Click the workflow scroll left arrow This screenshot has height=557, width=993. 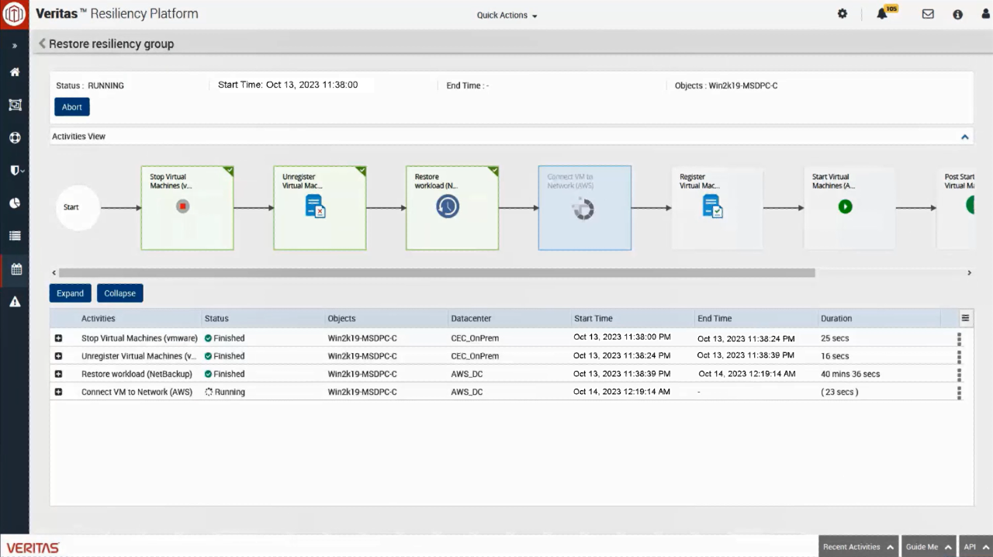[x=54, y=273]
